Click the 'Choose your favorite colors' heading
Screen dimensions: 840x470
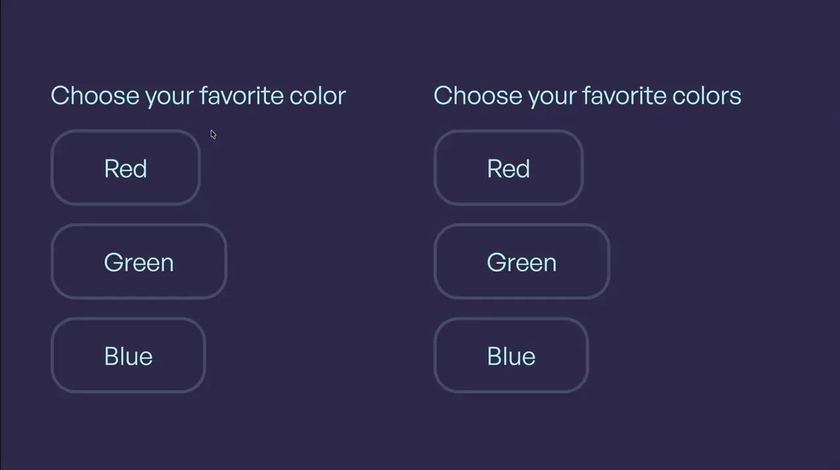pos(587,96)
